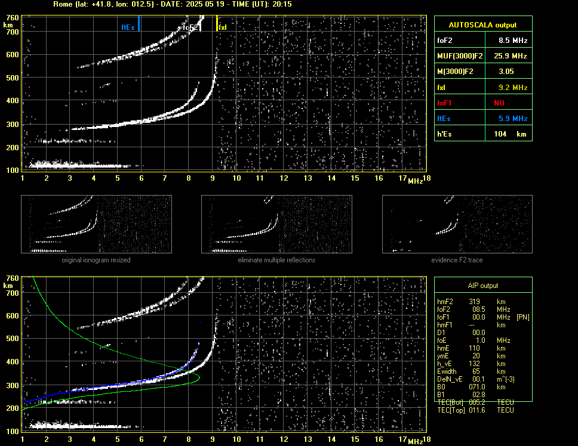
Task: Open the 'eliminate multiple reflections' thumbnail
Action: pyautogui.click(x=276, y=224)
